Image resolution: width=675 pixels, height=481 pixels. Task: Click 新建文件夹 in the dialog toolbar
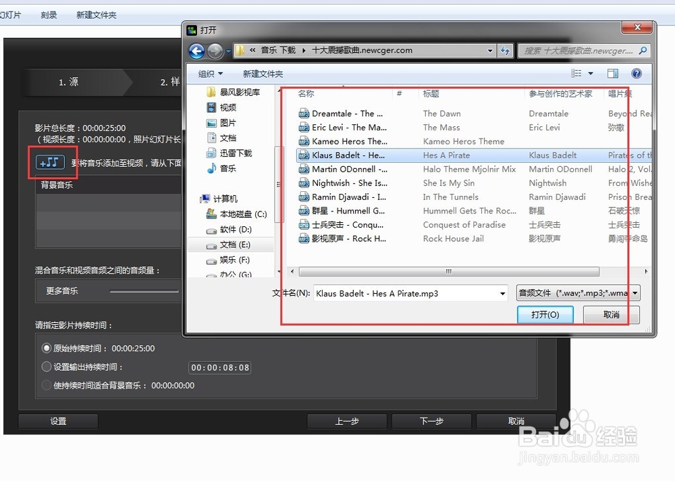click(263, 74)
